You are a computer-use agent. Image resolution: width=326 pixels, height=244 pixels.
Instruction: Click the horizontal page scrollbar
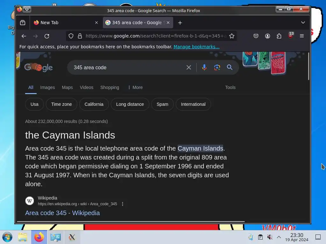click(131, 221)
